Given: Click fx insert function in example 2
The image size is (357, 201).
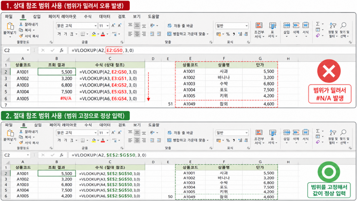Looking at the screenshot, I should [61, 155].
